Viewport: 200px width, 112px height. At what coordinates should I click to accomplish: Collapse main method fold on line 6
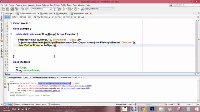point(11,34)
